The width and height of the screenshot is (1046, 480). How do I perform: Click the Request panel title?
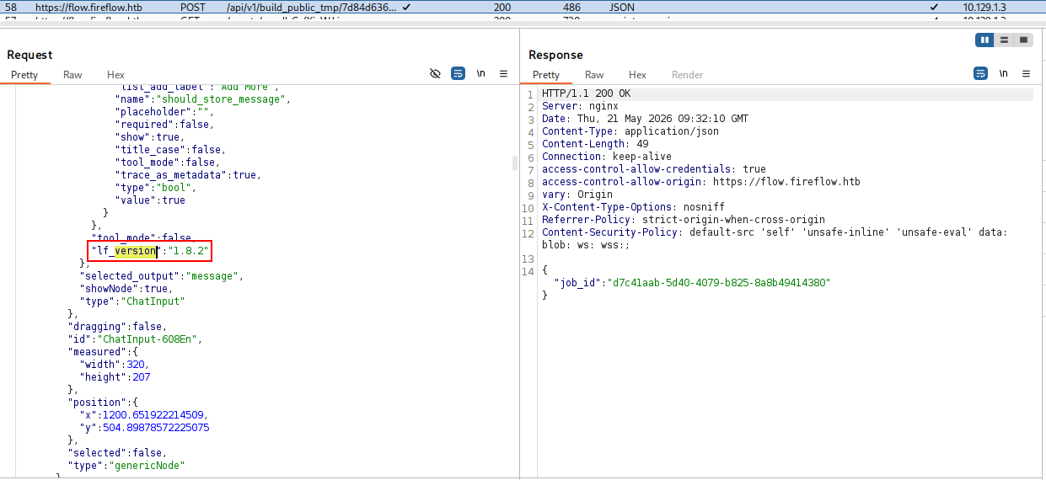(x=30, y=55)
